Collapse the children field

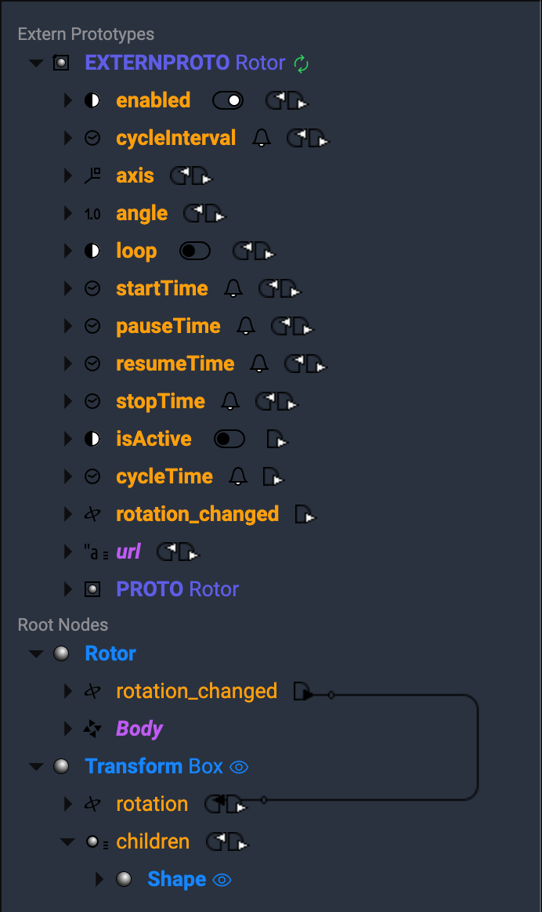point(68,842)
